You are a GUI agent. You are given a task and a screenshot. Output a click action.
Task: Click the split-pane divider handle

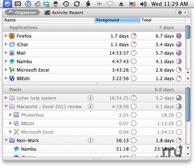tap(97, 83)
